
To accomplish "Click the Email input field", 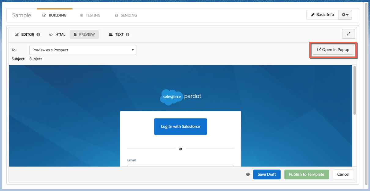I will click(180, 166).
